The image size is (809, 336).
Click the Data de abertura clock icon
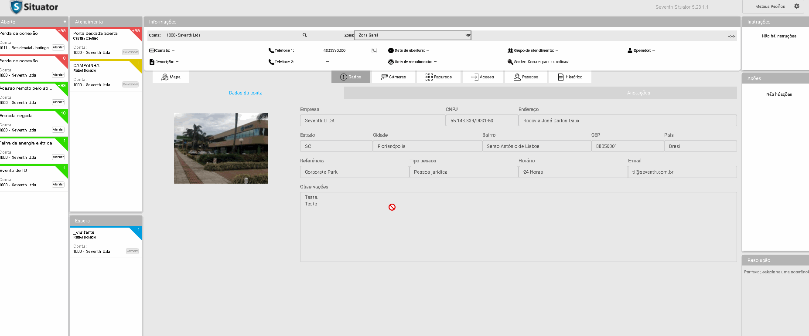click(391, 50)
